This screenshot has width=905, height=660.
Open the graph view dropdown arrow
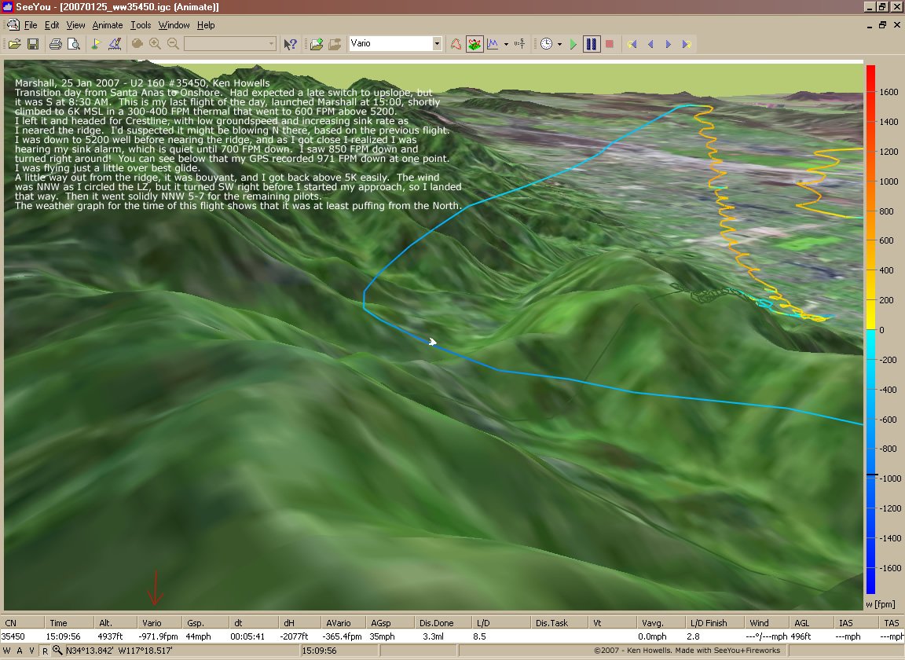(506, 44)
